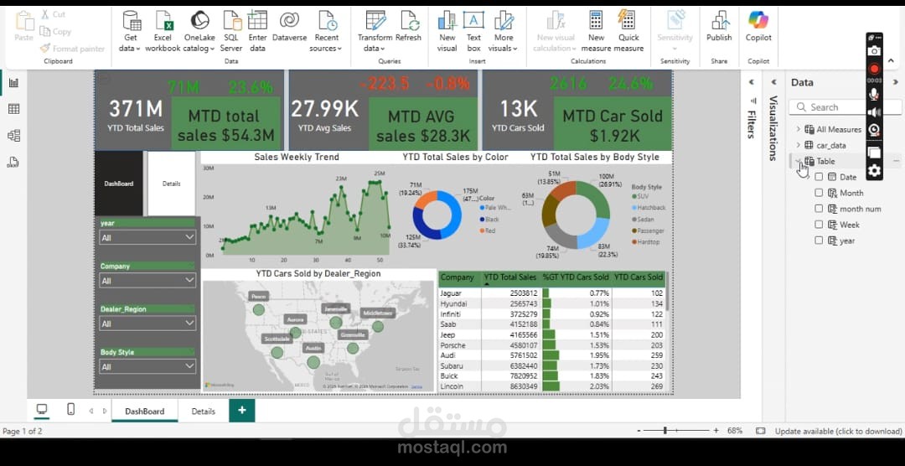Open More visuals menu

click(x=504, y=31)
